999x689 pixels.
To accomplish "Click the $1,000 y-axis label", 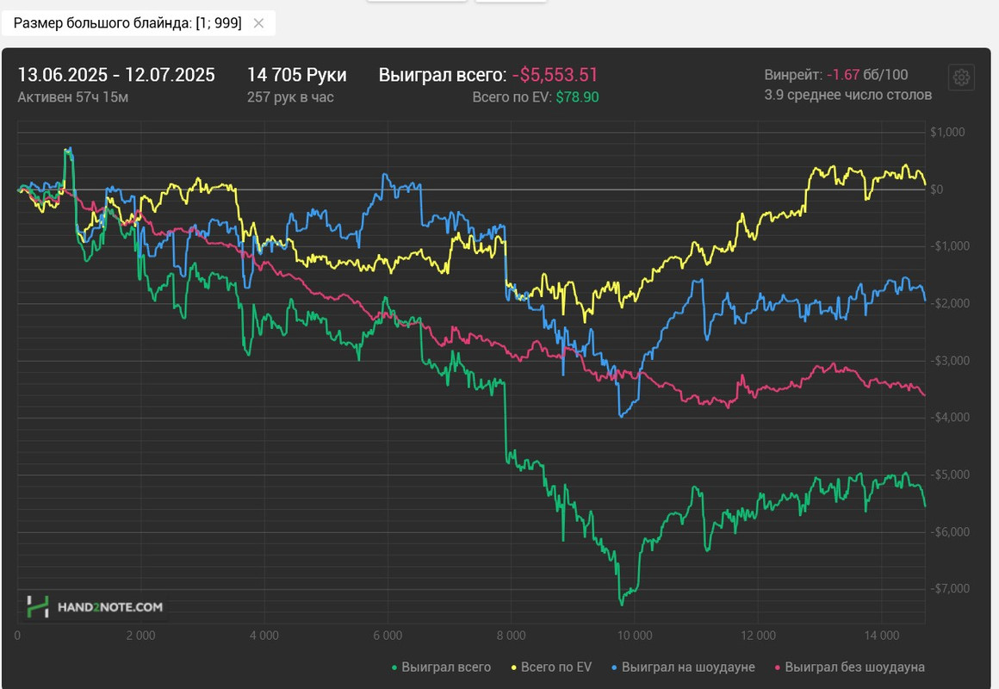I will tap(947, 132).
